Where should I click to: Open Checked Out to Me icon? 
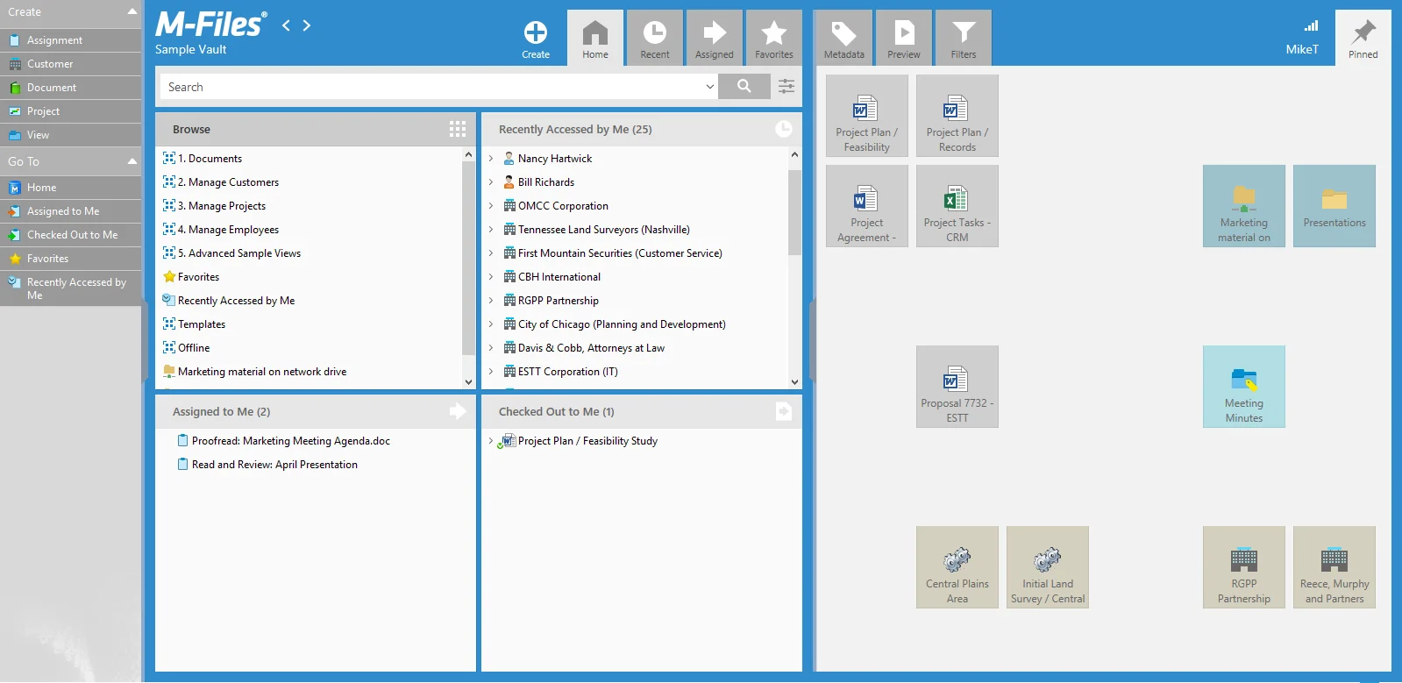point(784,411)
